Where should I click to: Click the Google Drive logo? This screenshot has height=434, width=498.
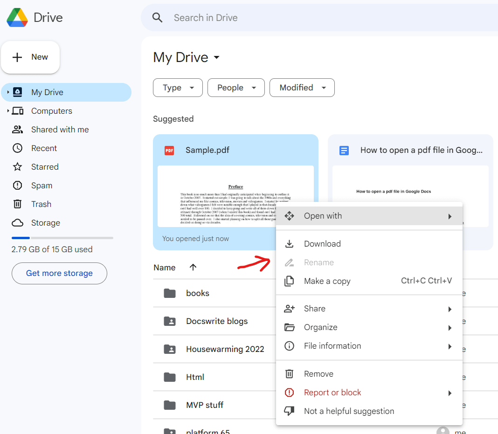tap(18, 17)
